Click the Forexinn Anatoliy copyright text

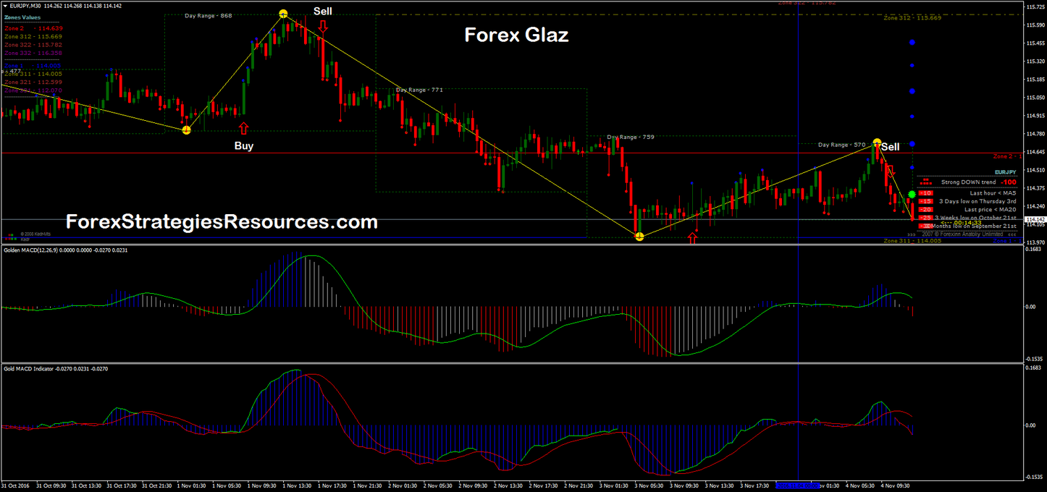pos(963,233)
